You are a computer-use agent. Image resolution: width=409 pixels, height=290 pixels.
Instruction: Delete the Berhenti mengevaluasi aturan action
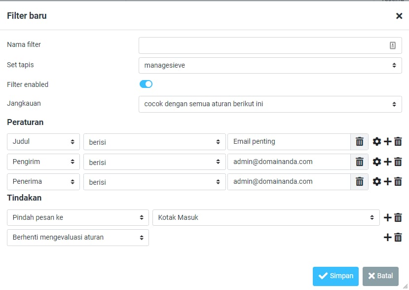click(x=398, y=237)
